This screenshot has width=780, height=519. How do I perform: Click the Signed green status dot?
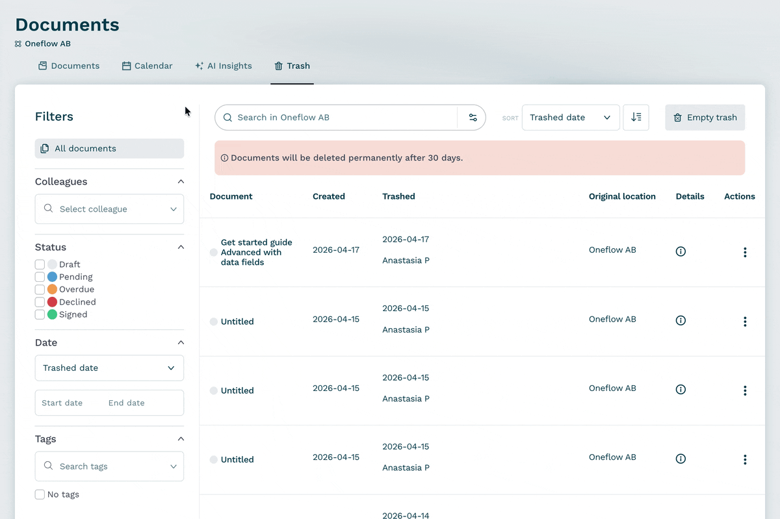click(53, 314)
